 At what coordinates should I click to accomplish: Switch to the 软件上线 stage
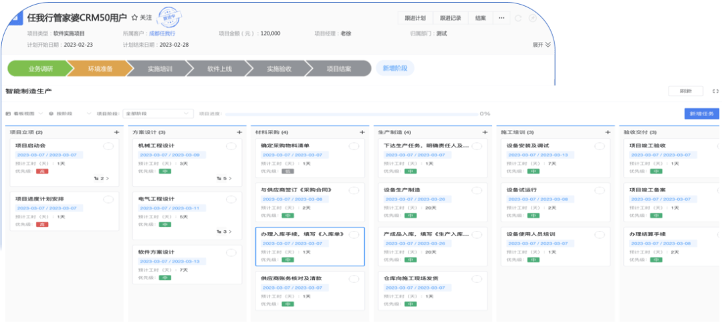tap(219, 68)
